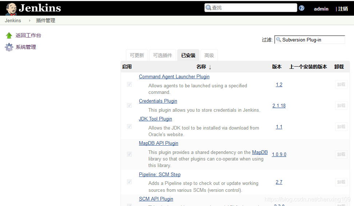Click version 1.0.9.0 link

(x=279, y=154)
